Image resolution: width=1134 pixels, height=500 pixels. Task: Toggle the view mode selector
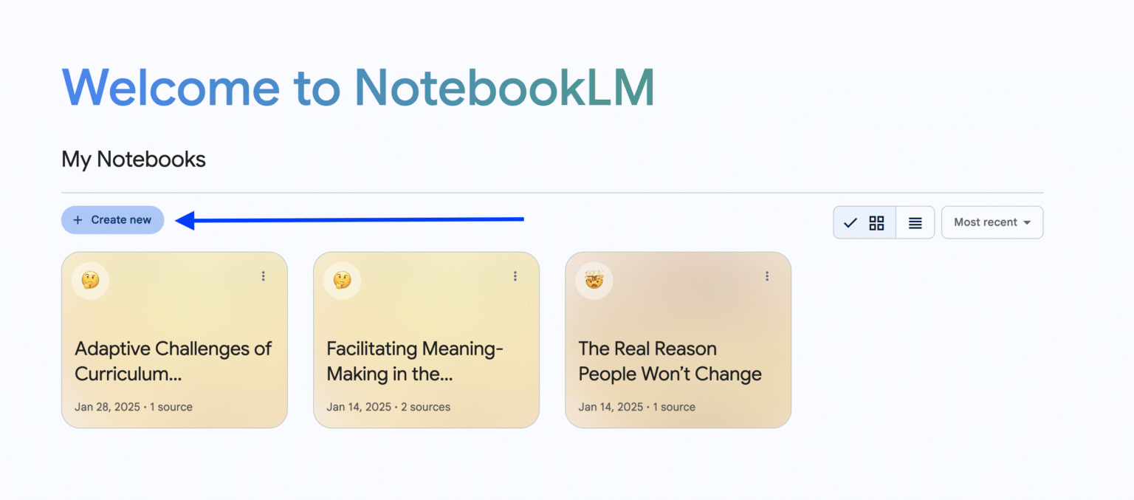(x=884, y=222)
